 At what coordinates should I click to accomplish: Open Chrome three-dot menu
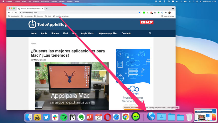tap(173, 13)
